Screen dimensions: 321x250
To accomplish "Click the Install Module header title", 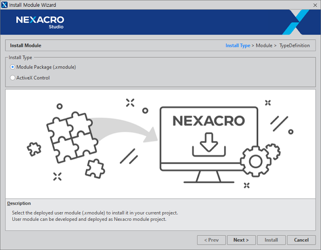I will (26, 46).
